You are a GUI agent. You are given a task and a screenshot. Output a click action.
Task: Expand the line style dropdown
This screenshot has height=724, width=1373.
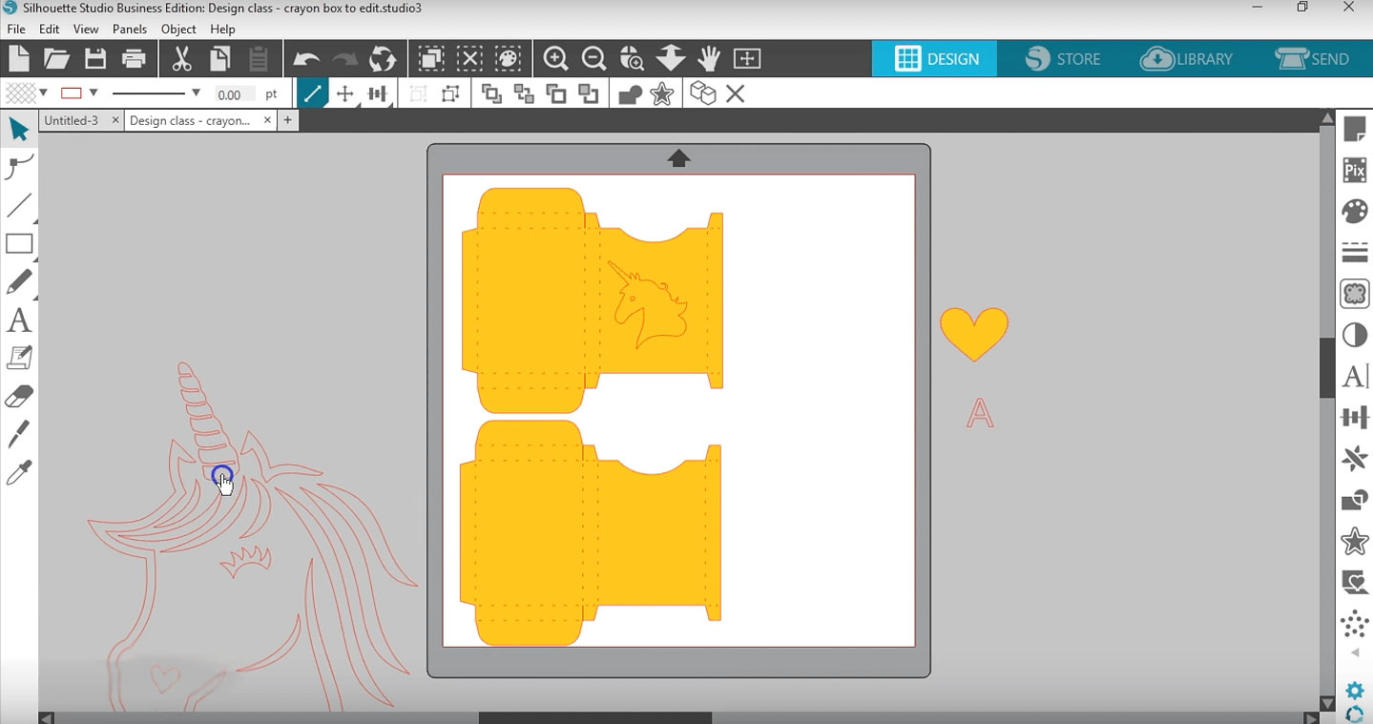click(x=196, y=93)
